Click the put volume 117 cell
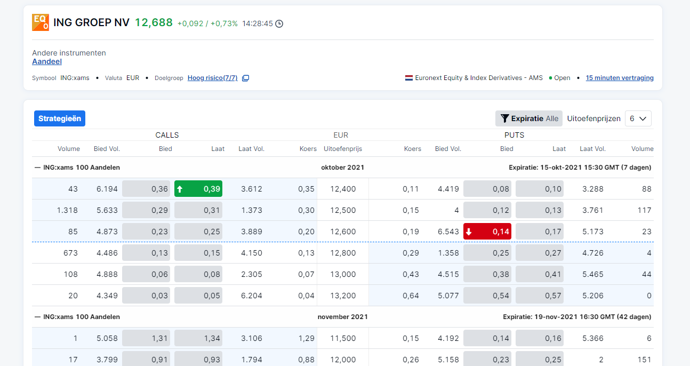Screen dimensions: 690x366 click(644, 210)
